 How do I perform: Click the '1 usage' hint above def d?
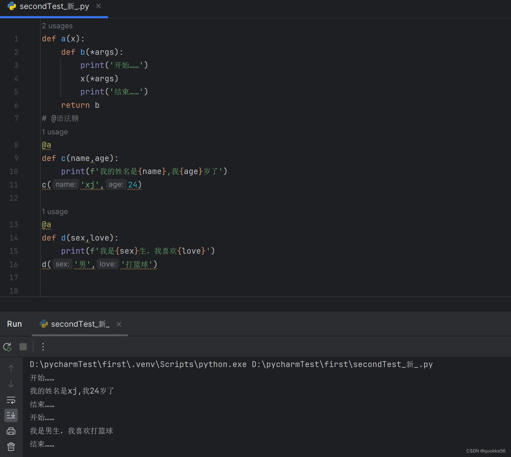click(x=55, y=212)
